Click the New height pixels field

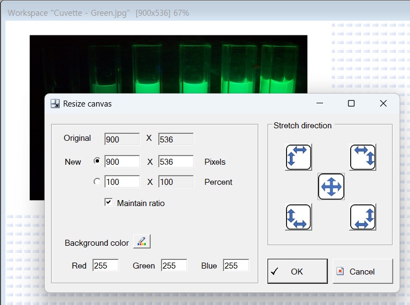click(176, 161)
